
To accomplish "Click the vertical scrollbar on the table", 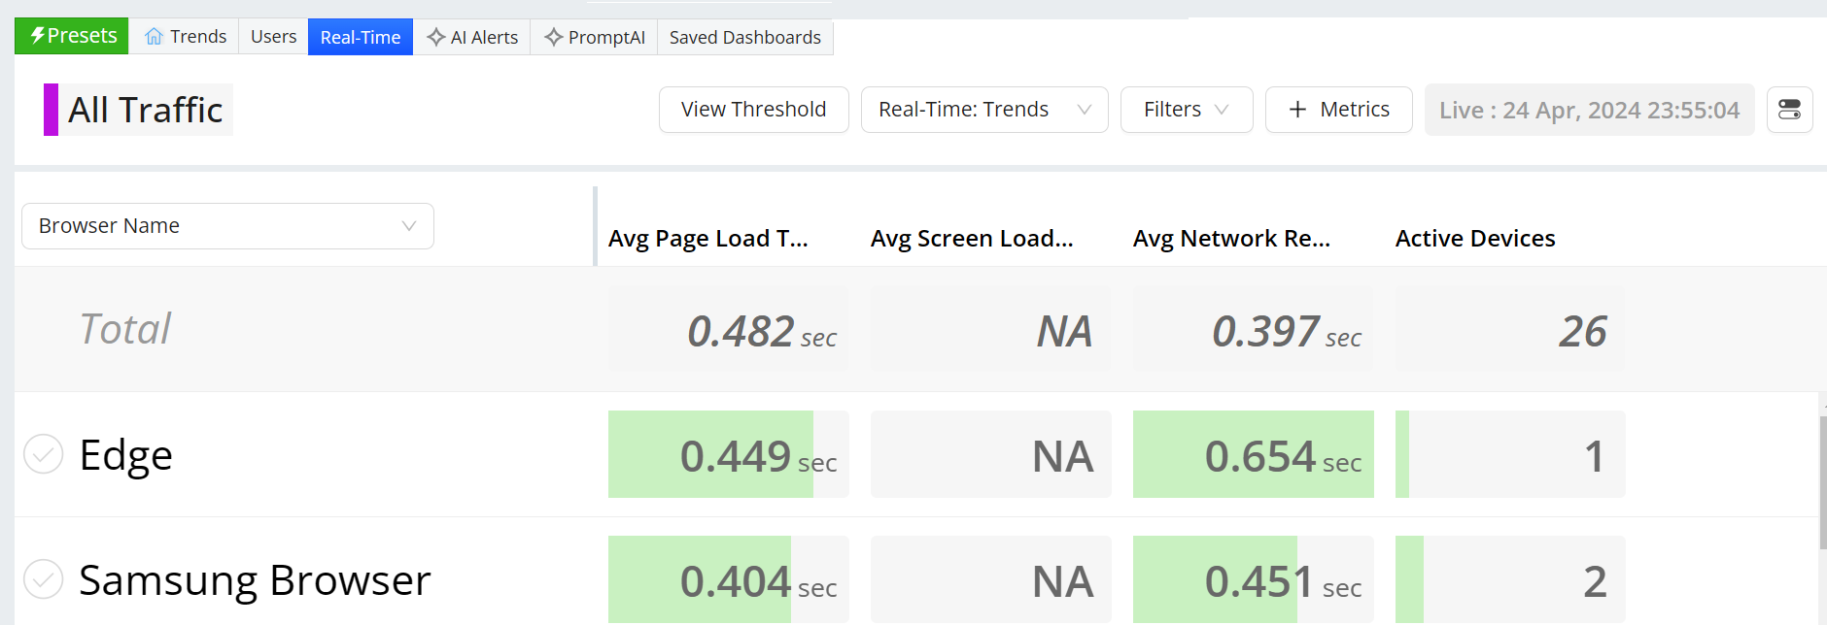I will click(1822, 485).
